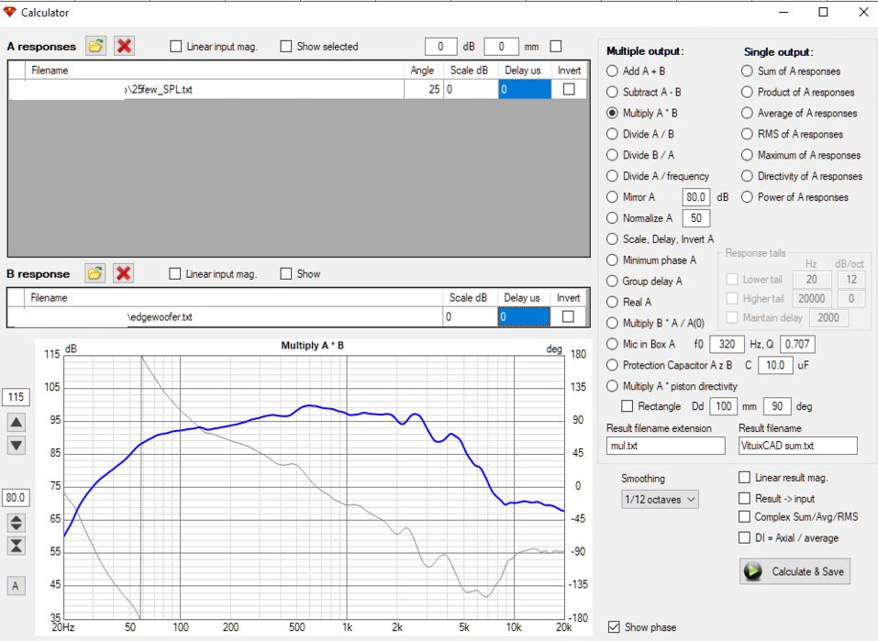Screen dimensions: 878x641
Task: Click the Mirror A dB value field 80.0
Action: (x=696, y=197)
